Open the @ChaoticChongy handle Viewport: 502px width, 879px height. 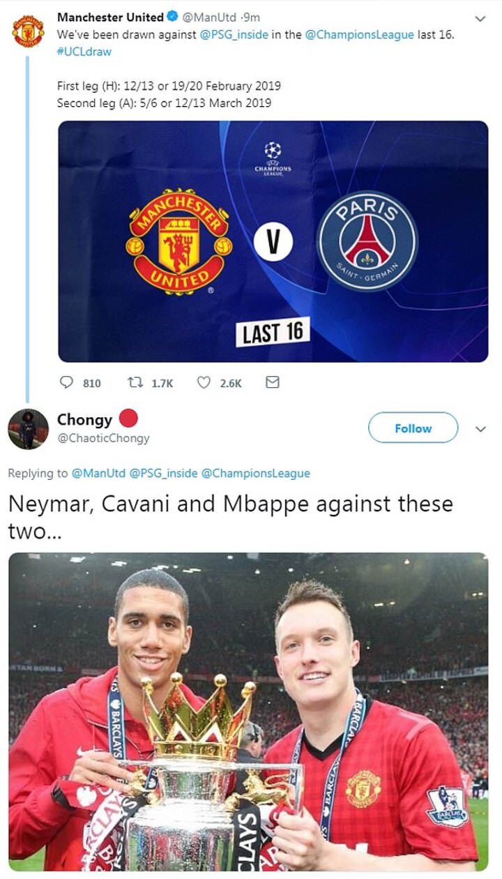[x=102, y=438]
